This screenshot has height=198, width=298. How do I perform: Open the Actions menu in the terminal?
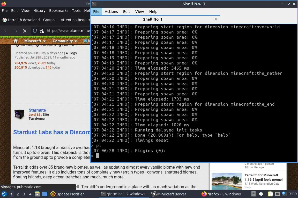pos(111,12)
